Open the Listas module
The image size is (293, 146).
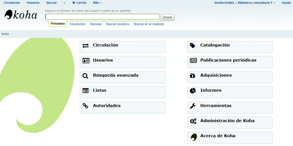(122, 92)
